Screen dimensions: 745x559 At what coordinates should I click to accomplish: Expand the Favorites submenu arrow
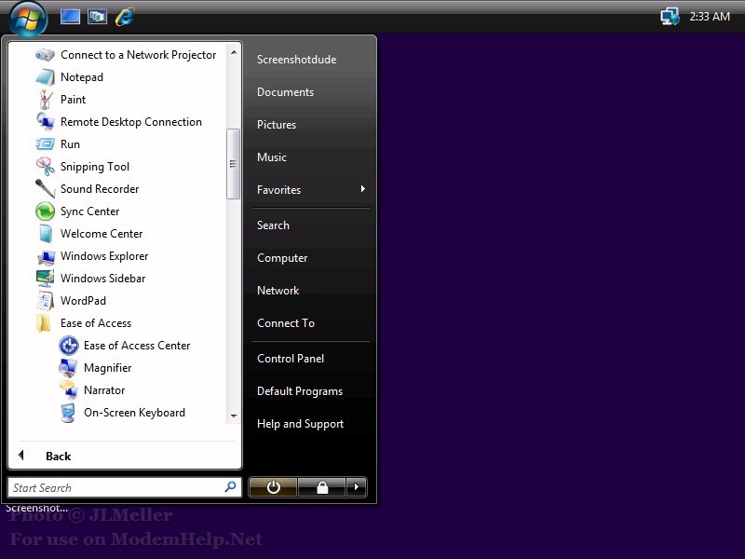click(363, 189)
